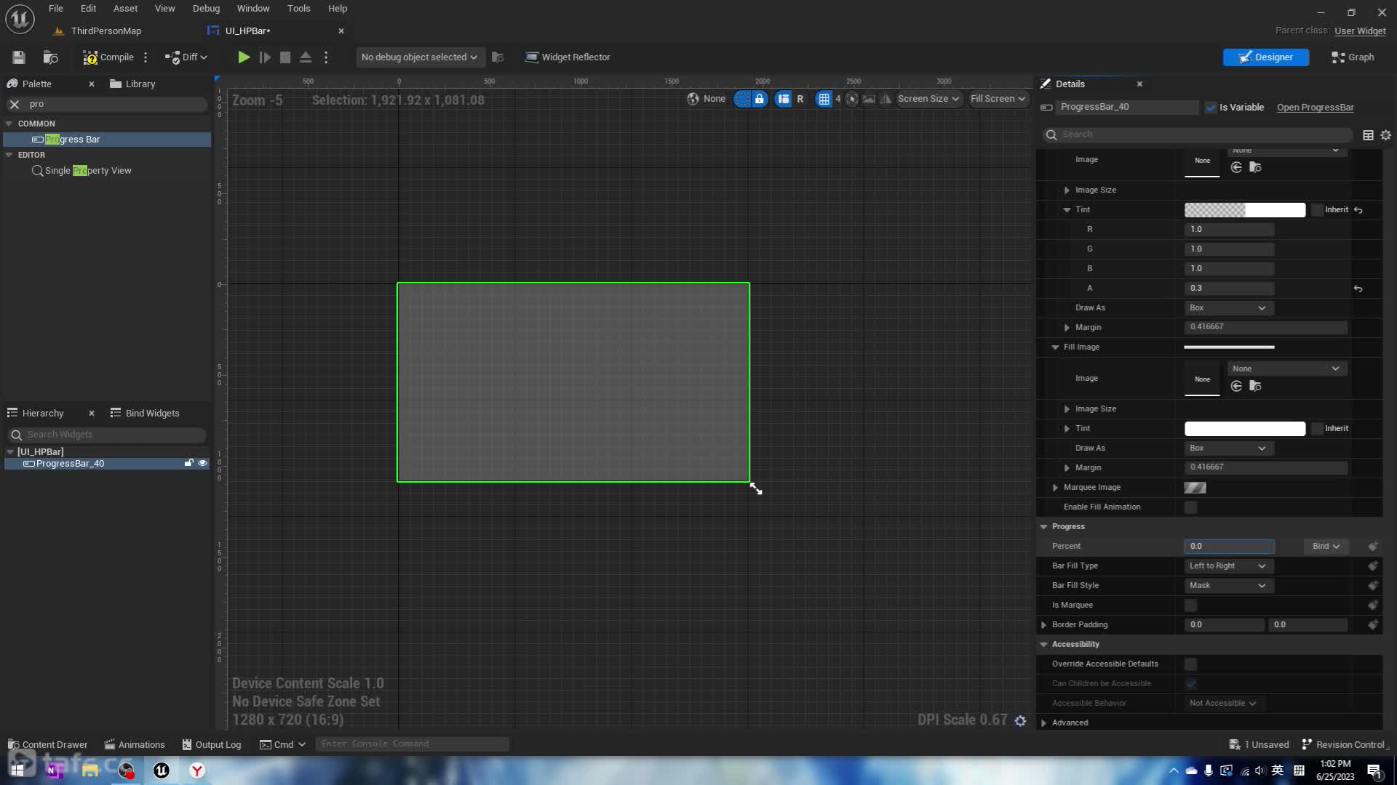Click the Save asset icon
The height and width of the screenshot is (785, 1397).
click(x=19, y=57)
